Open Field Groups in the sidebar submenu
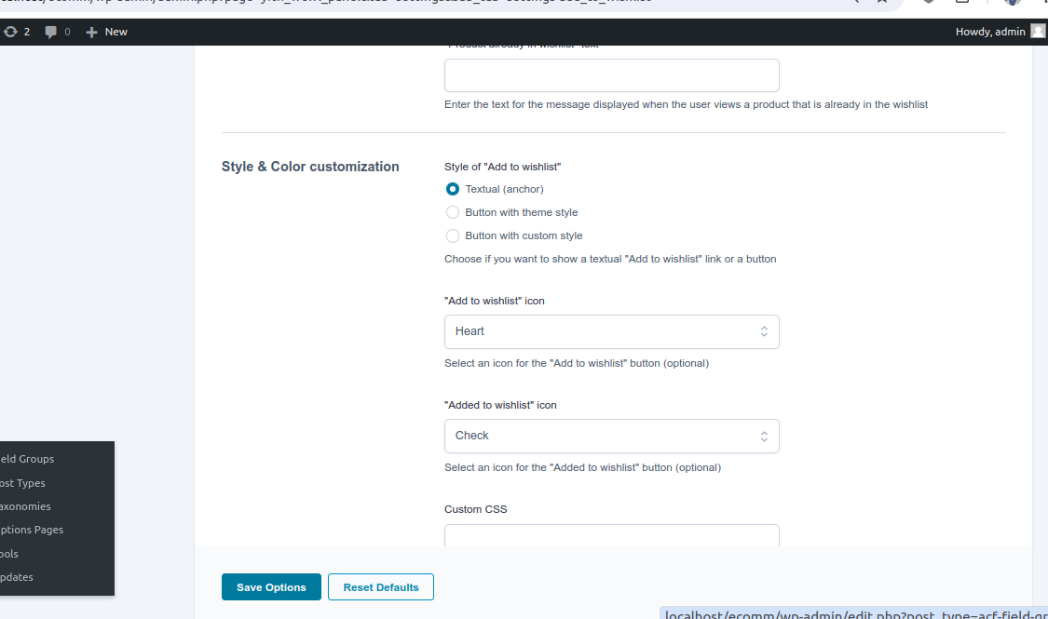The width and height of the screenshot is (1048, 619). point(27,459)
